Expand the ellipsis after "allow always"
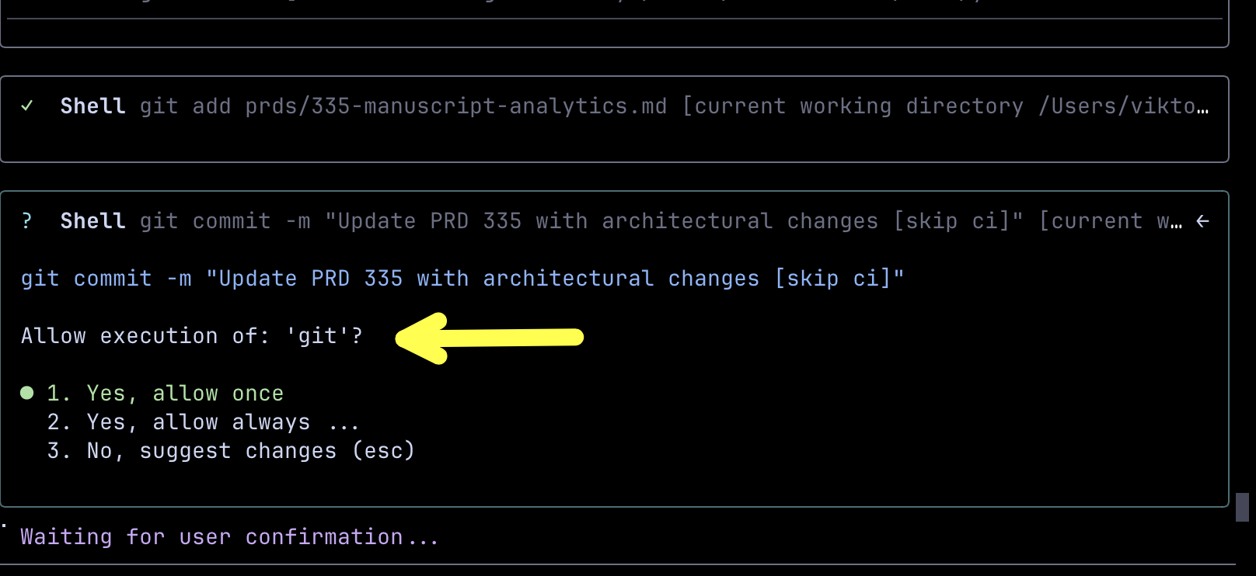This screenshot has height=576, width=1256. [344, 424]
